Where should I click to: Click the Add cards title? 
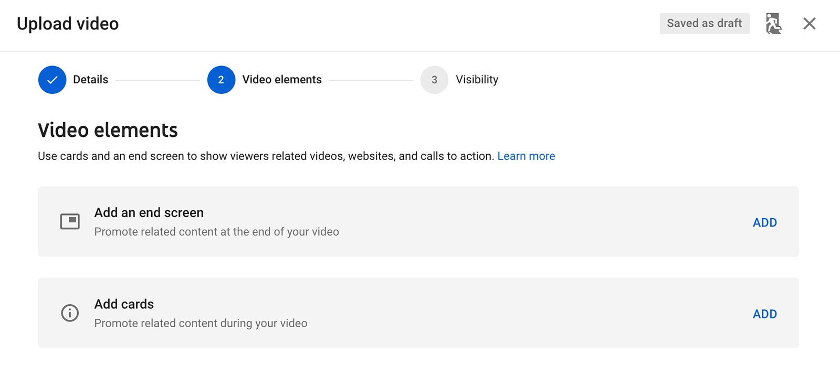(124, 304)
